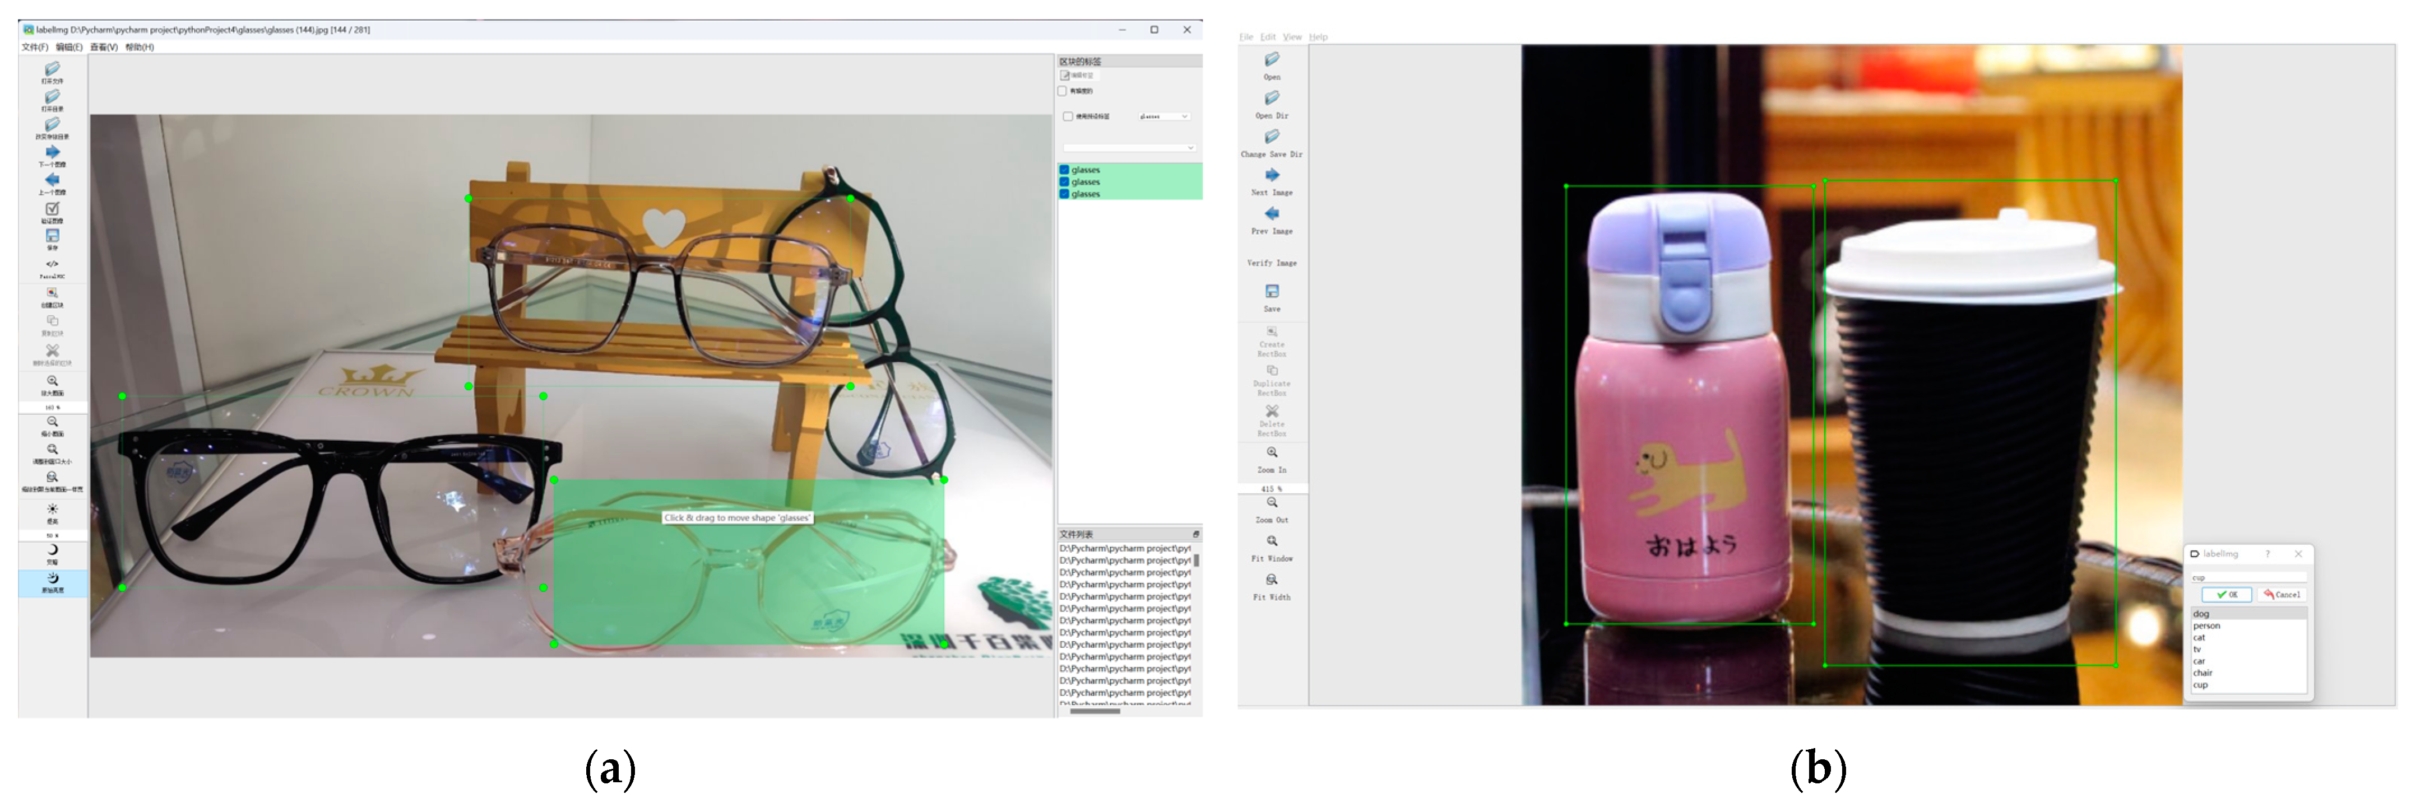Image resolution: width=2411 pixels, height=808 pixels.
Task: Click the Zoom Out magnifier
Action: click(1271, 503)
